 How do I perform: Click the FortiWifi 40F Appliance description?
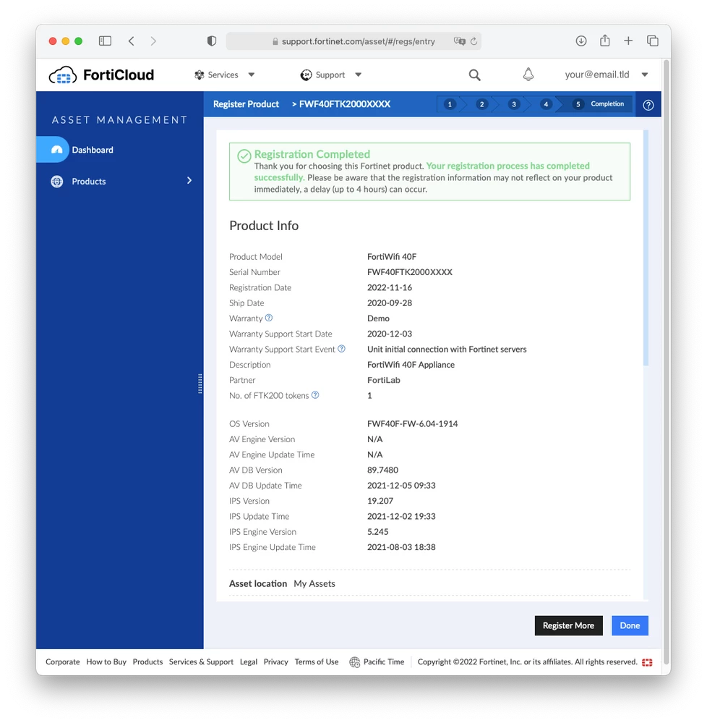(411, 364)
